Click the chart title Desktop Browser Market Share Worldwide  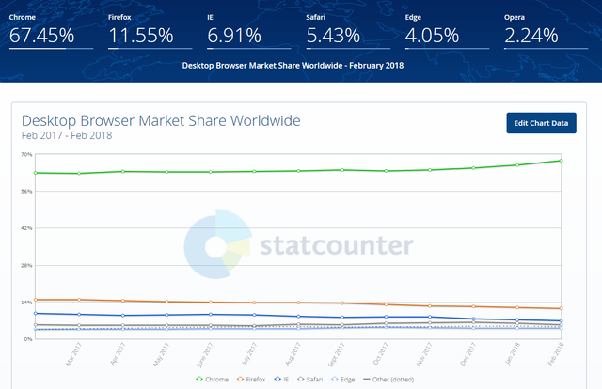pyautogui.click(x=161, y=121)
